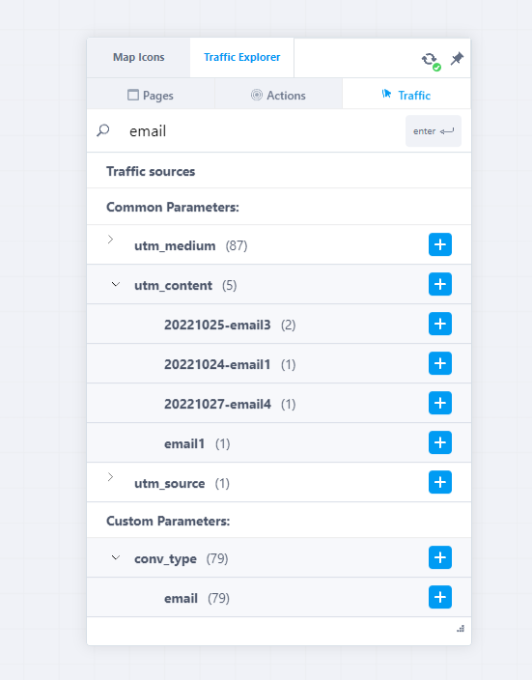Expand the utm_medium parameter
The width and height of the screenshot is (532, 680).
(111, 240)
